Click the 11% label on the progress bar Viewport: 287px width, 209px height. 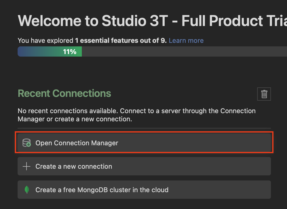pyautogui.click(x=70, y=52)
